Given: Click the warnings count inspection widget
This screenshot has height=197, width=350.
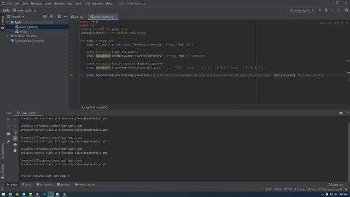Looking at the screenshot, I should coord(330,23).
